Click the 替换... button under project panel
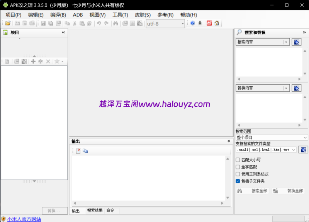 point(54,210)
